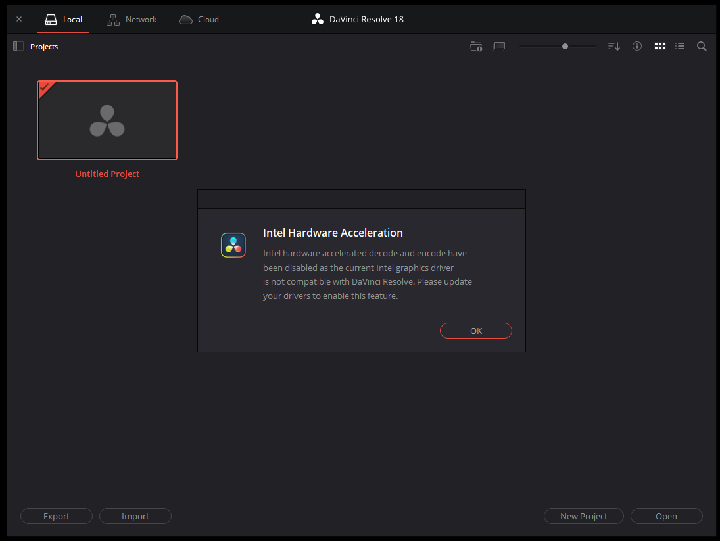Image resolution: width=720 pixels, height=541 pixels.
Task: Click the Intel Hardware Acceleration heading
Action: (333, 233)
